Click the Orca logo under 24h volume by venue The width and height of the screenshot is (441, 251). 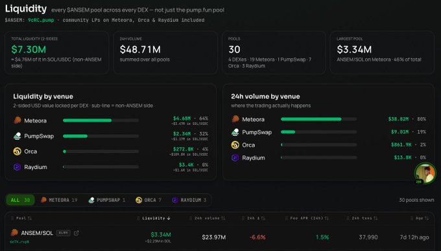pyautogui.click(x=235, y=145)
